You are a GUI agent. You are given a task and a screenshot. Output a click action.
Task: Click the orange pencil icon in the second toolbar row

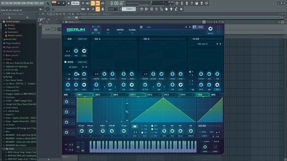(x=98, y=9)
